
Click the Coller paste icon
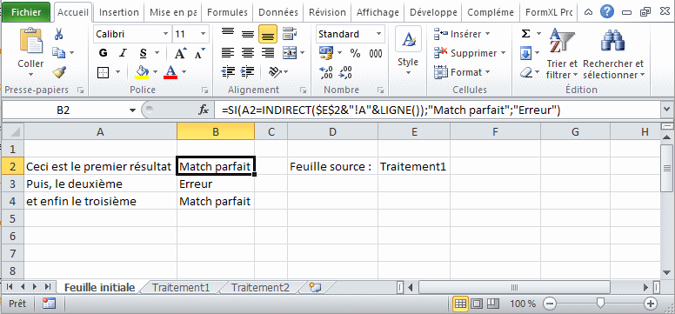(x=30, y=42)
